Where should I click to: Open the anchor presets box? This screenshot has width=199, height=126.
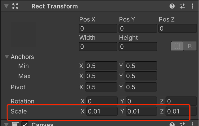(x=22, y=34)
